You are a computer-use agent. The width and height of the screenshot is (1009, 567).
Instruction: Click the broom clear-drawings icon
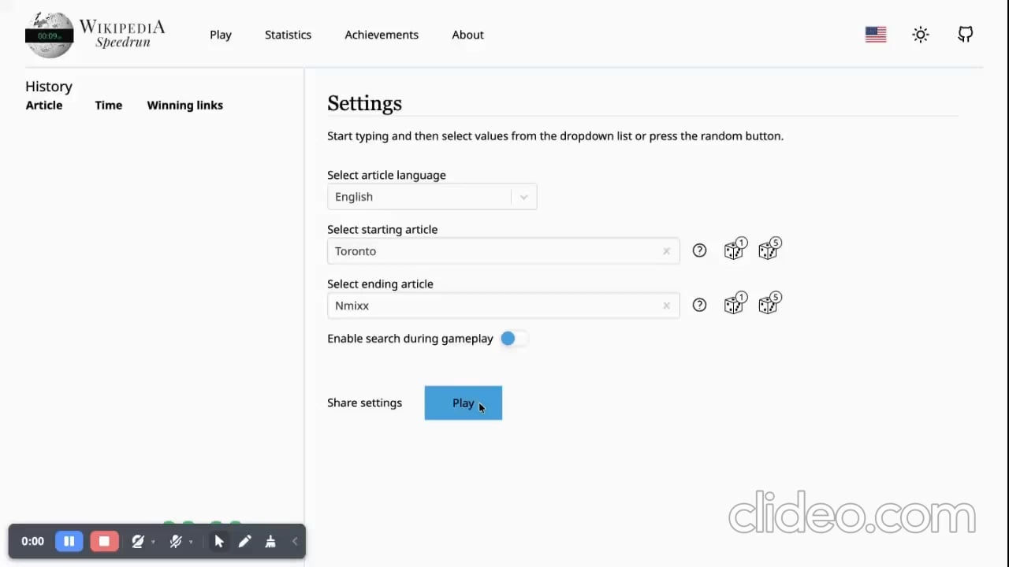[x=270, y=541]
